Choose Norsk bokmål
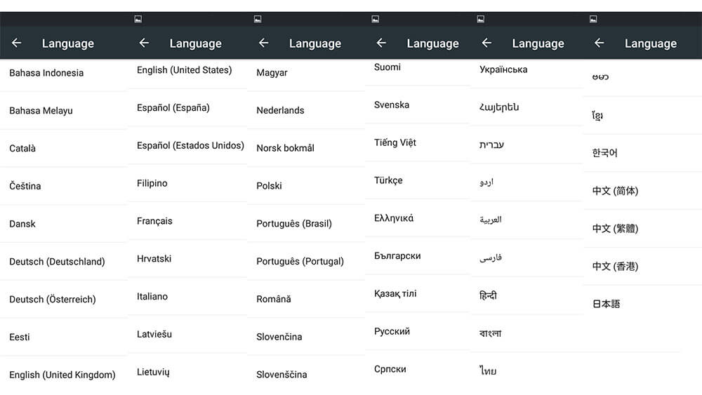 [x=306, y=147]
